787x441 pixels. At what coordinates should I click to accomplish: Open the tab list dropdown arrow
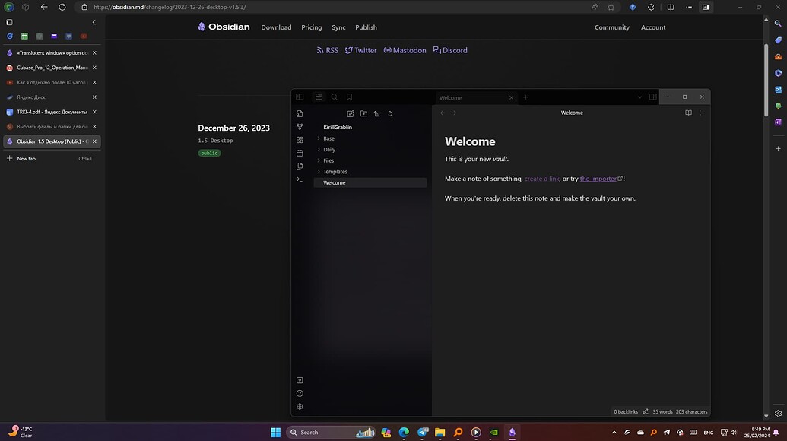tap(639, 97)
